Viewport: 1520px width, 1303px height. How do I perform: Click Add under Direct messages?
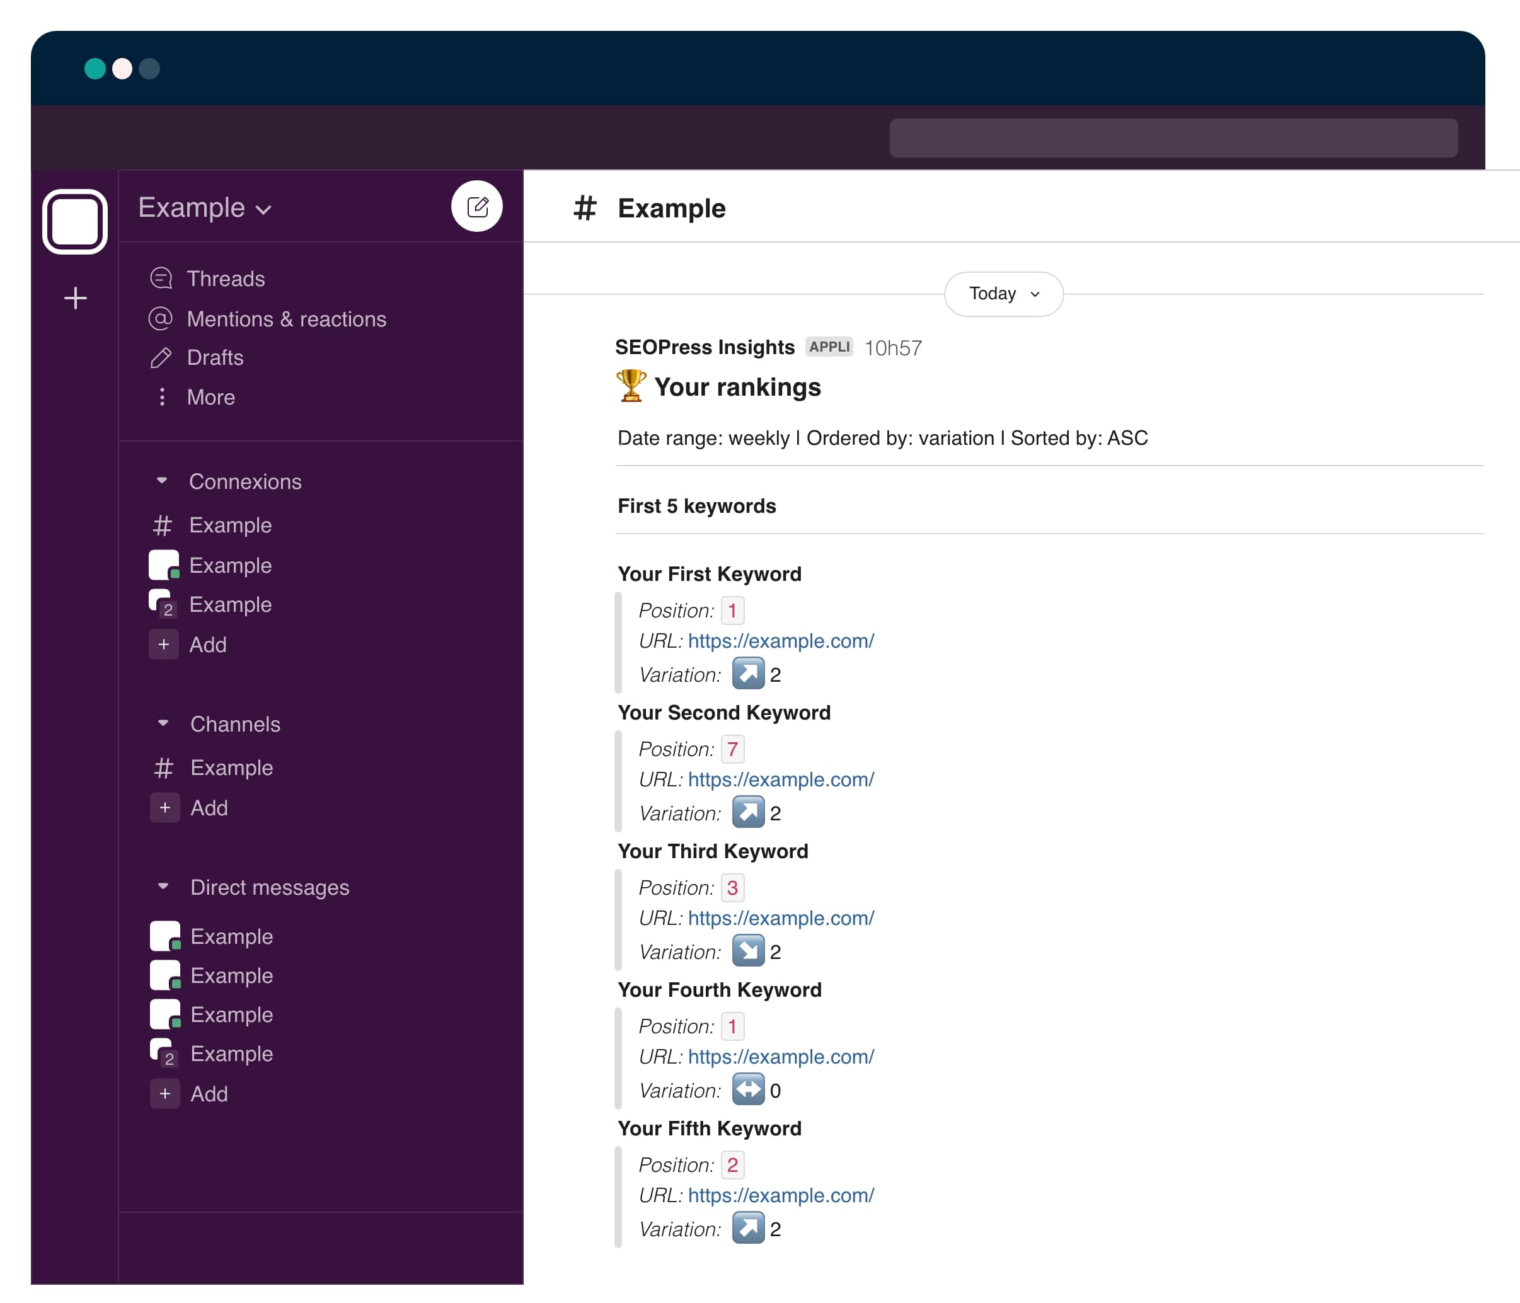210,1094
